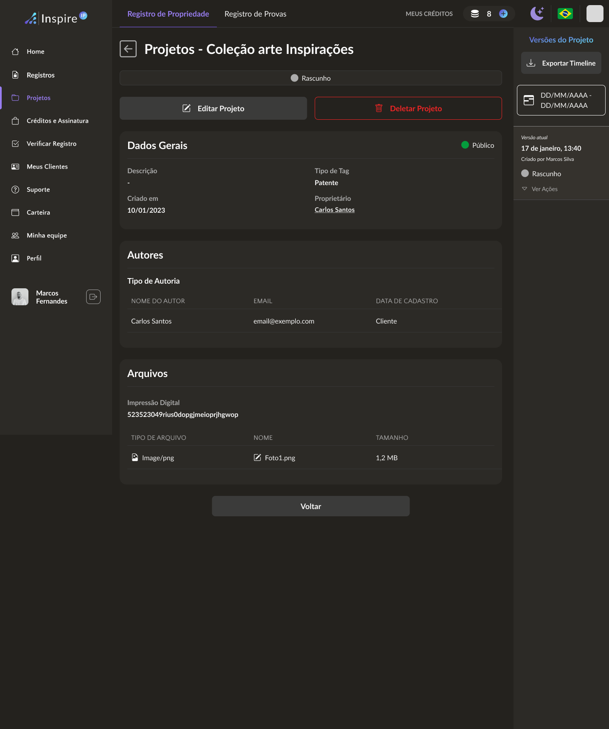Navigate to Carteira in the sidebar
This screenshot has height=729, width=609.
click(x=38, y=212)
